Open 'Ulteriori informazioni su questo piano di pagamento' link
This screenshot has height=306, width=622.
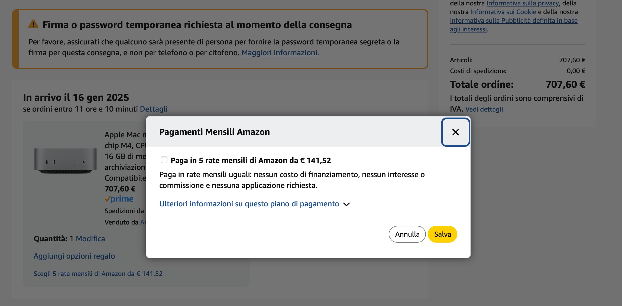pyautogui.click(x=249, y=204)
